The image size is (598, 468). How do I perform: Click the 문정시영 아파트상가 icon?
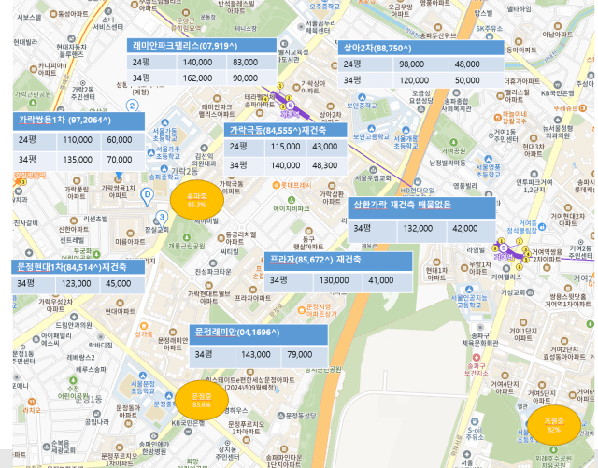coord(302,310)
